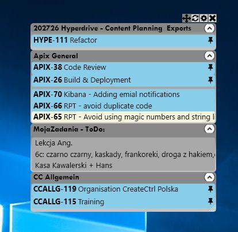The width and height of the screenshot is (238, 232).
Task: Select APIX-38 Code Review task
Action: pyautogui.click(x=123, y=68)
